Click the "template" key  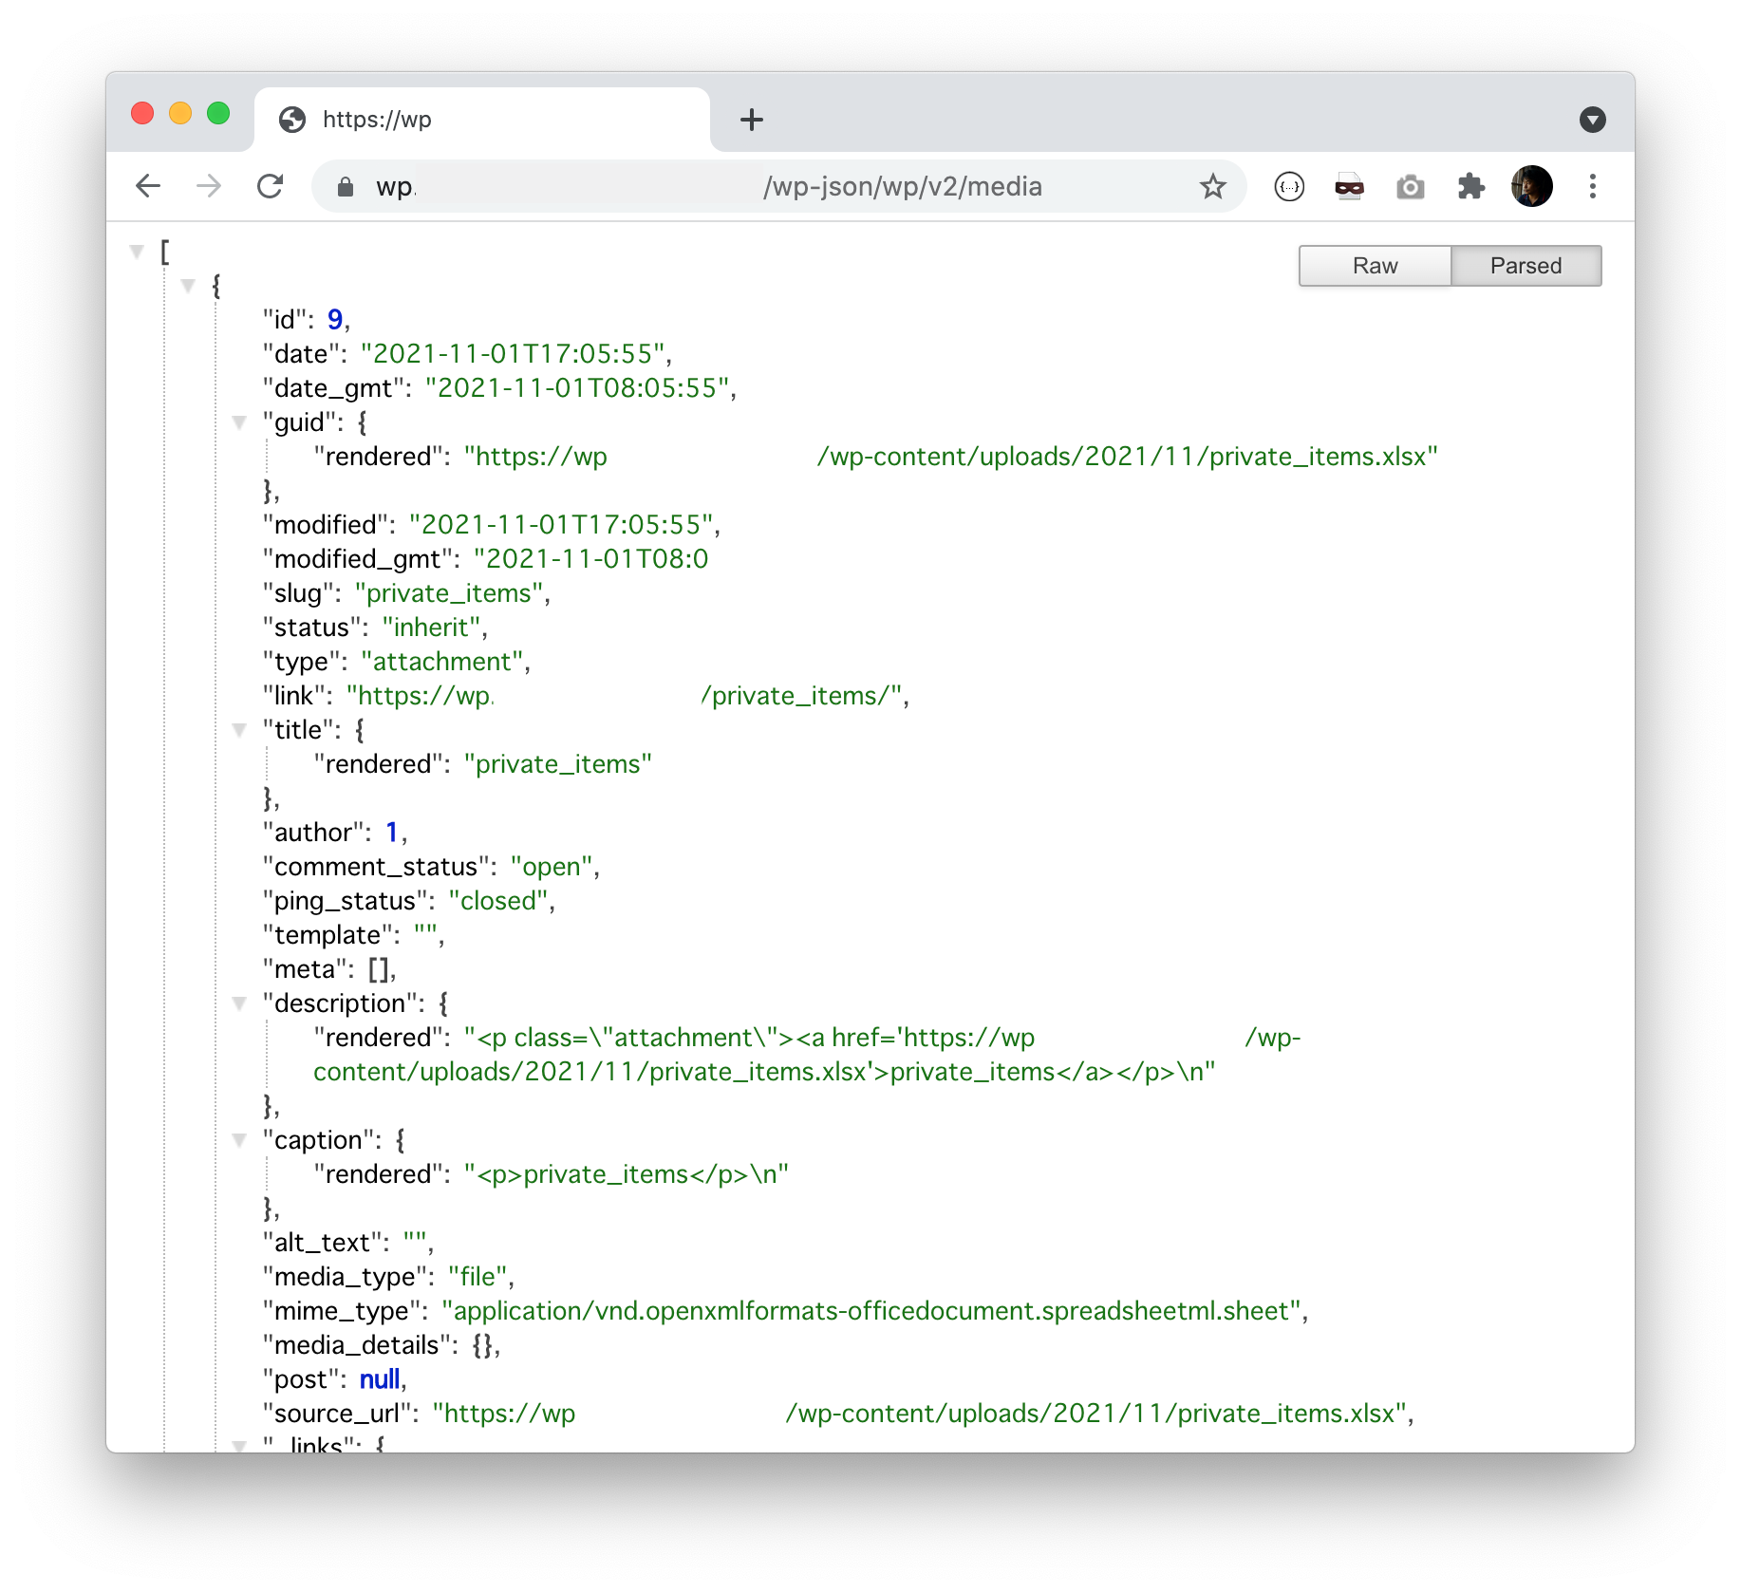pos(328,935)
